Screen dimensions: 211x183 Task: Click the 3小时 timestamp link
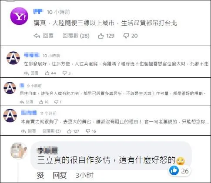[x=84, y=176]
